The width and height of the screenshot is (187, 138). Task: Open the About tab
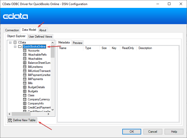click(43, 30)
